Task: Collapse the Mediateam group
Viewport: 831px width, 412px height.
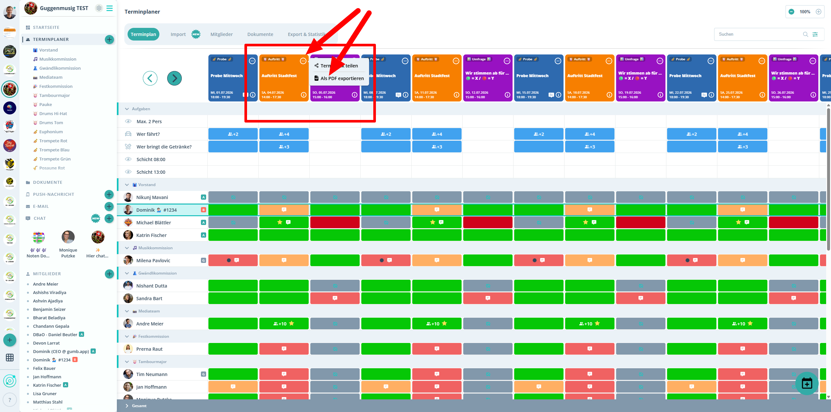Action: [127, 311]
